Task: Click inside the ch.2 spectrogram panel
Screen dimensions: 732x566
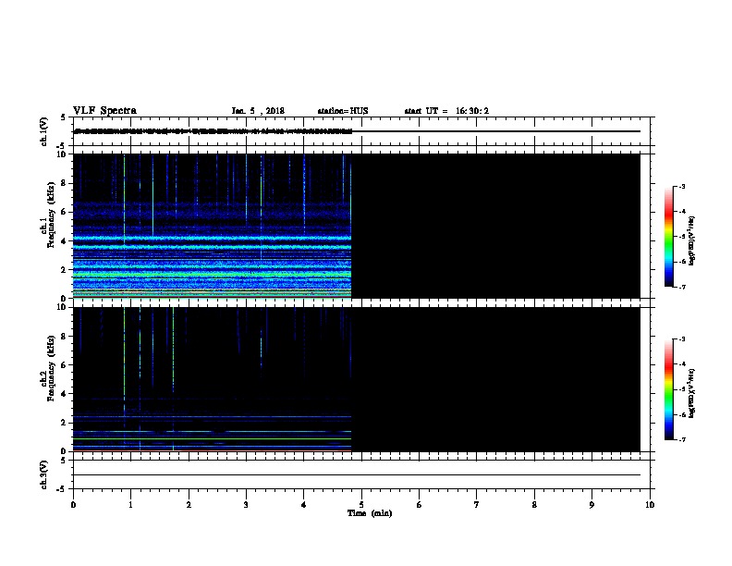Action: 357,379
